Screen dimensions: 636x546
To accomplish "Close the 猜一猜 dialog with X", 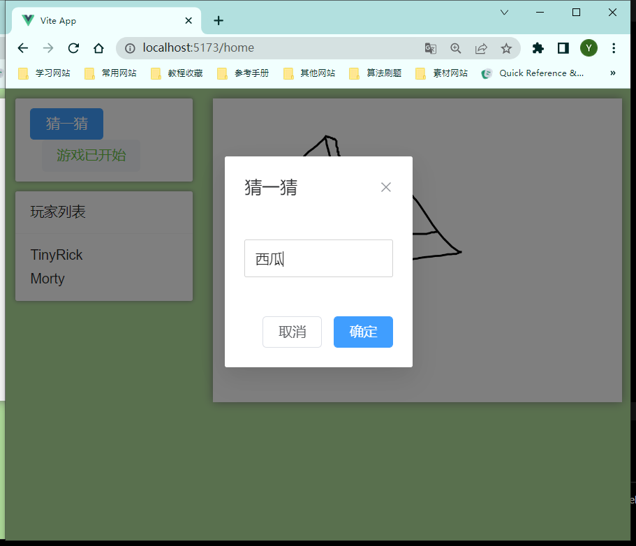I will pos(385,187).
